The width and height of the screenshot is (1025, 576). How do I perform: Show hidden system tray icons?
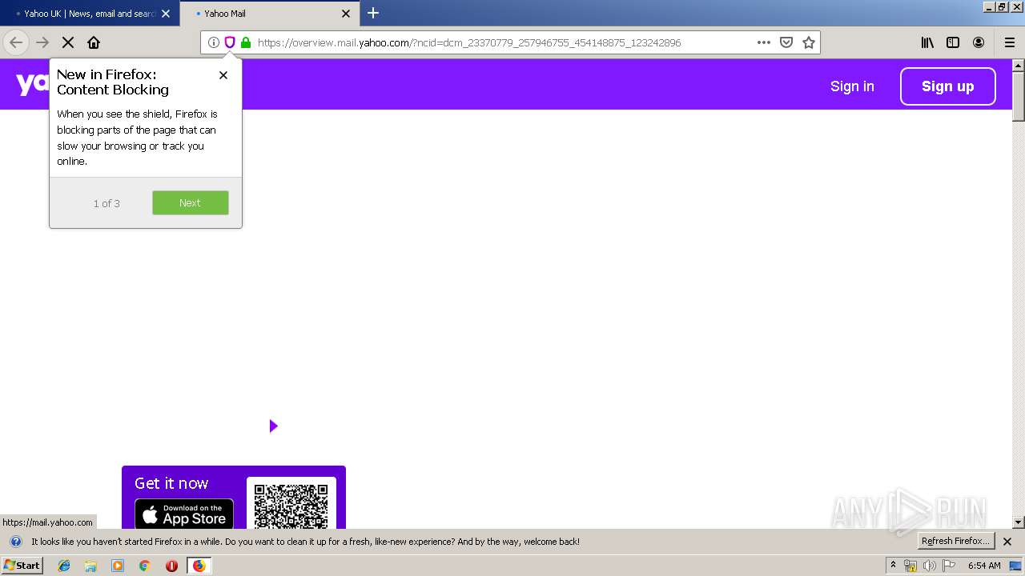pos(894,565)
